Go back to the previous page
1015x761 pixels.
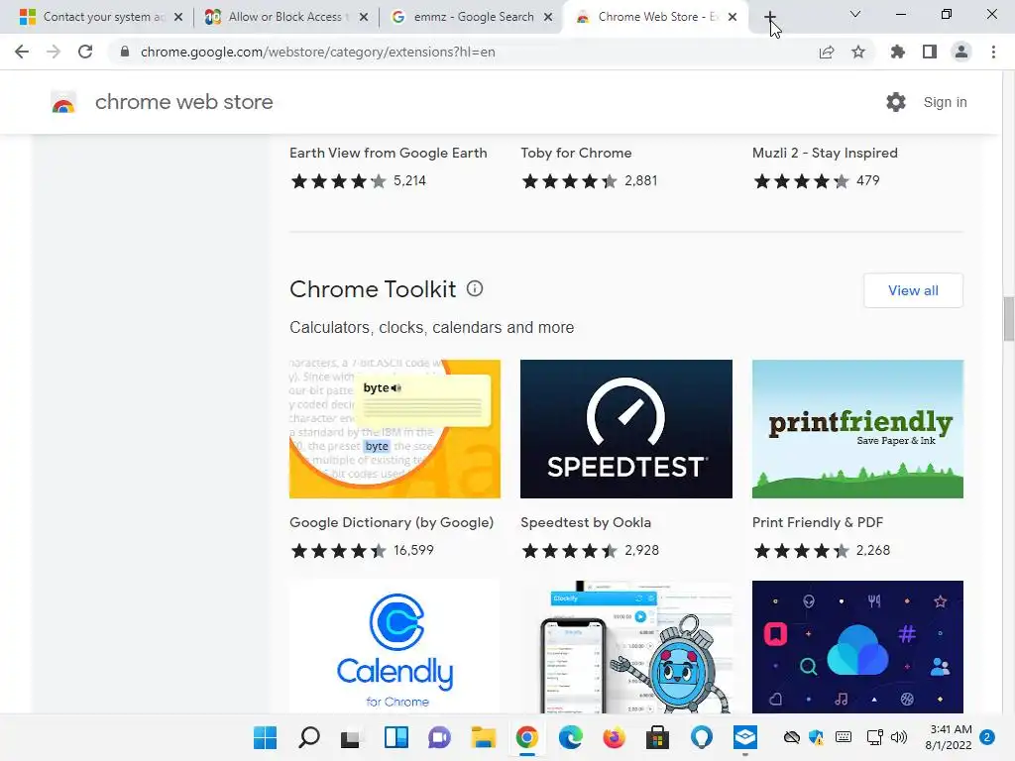click(22, 52)
